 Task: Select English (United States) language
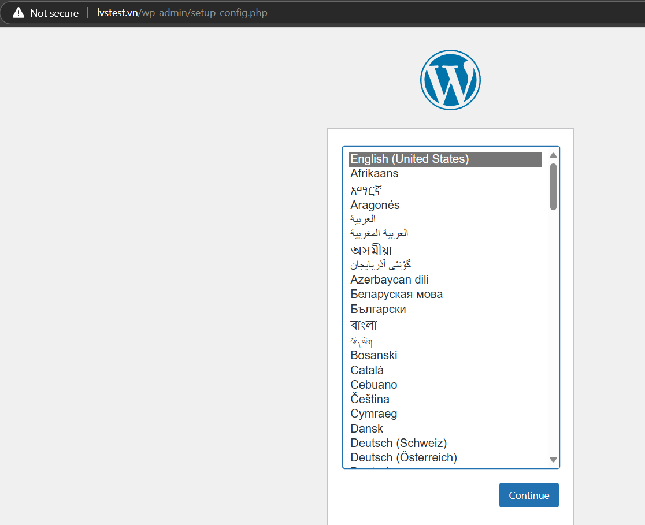[x=446, y=159]
